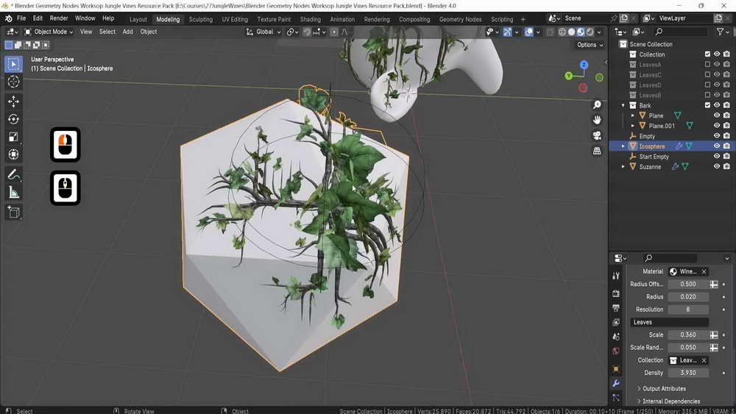Open the Tool properties tab icon

pyautogui.click(x=616, y=276)
